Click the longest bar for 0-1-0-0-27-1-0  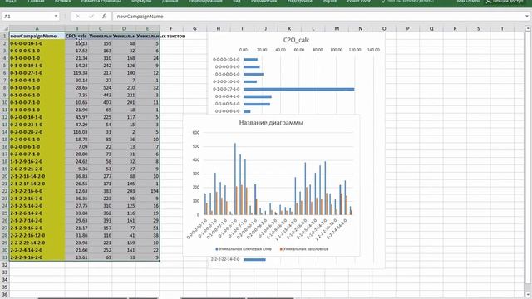click(299, 89)
